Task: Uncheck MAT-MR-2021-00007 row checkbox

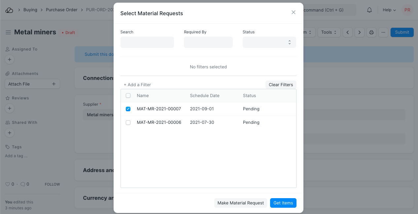Action: tap(128, 109)
